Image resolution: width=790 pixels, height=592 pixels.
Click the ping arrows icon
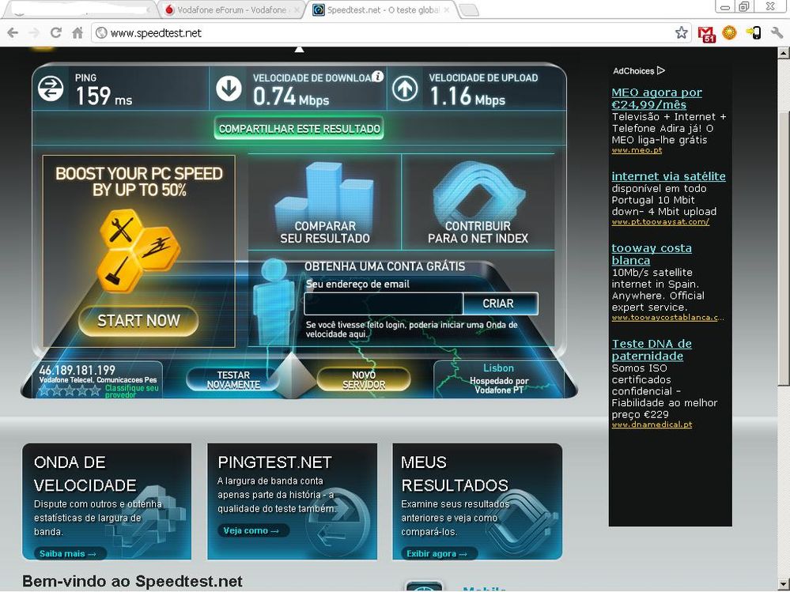point(51,89)
